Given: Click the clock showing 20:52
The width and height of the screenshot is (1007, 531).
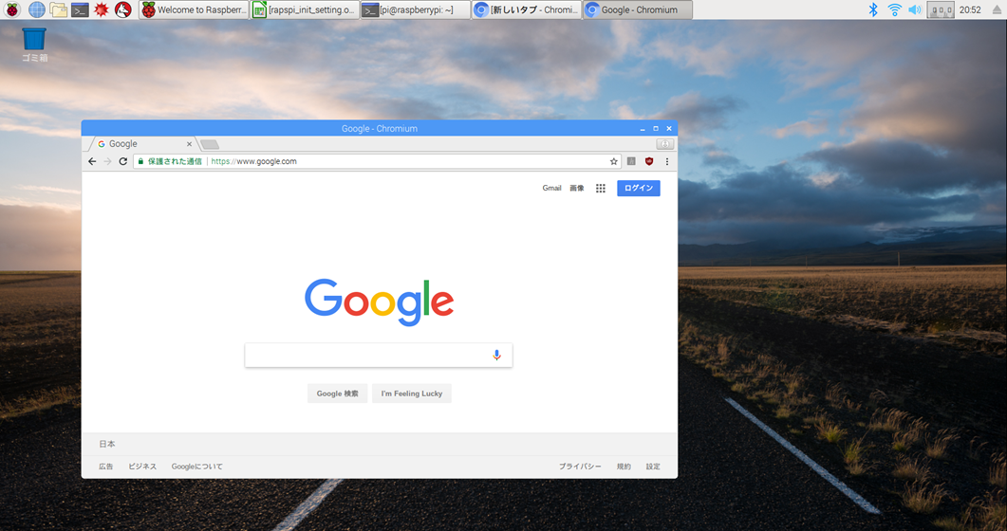Looking at the screenshot, I should pyautogui.click(x=970, y=9).
